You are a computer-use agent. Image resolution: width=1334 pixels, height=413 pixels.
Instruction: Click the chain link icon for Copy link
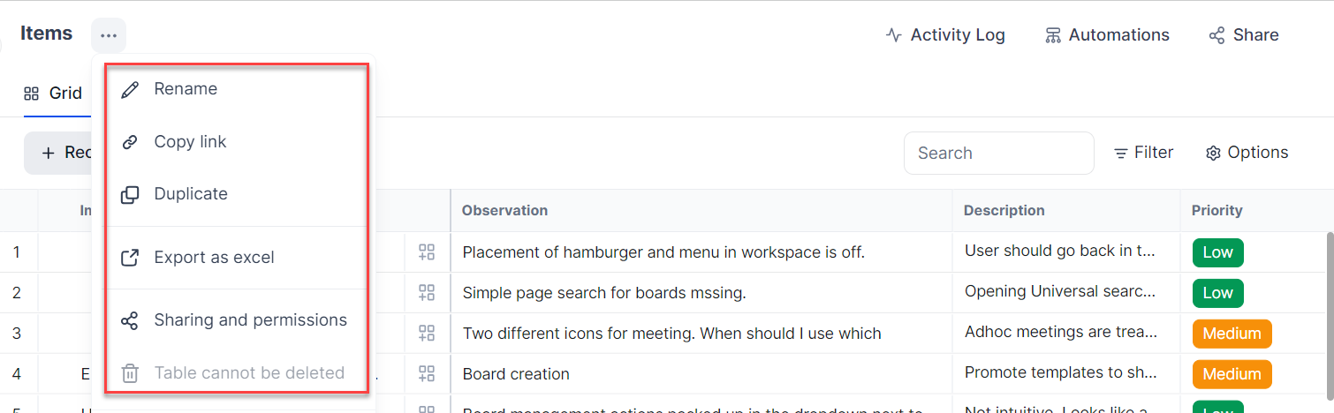[130, 142]
